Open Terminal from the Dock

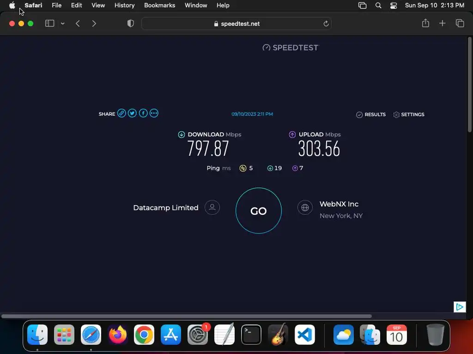click(x=251, y=335)
